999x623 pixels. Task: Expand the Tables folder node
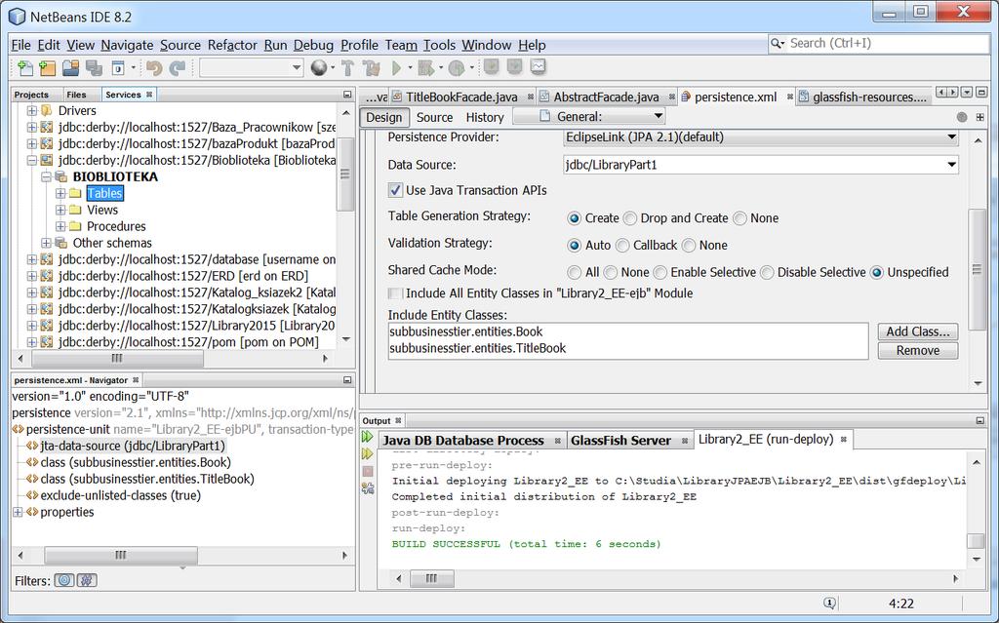60,193
